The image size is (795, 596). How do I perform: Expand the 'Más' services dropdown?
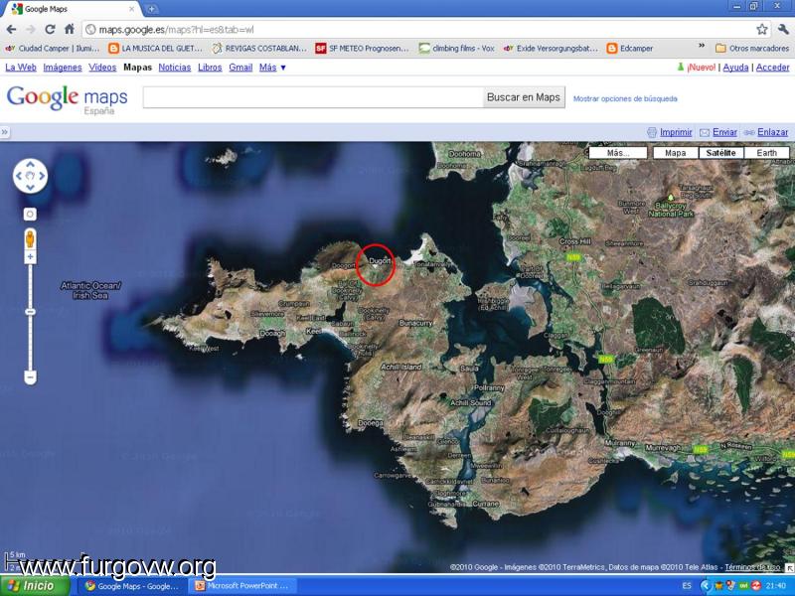pyautogui.click(x=272, y=68)
